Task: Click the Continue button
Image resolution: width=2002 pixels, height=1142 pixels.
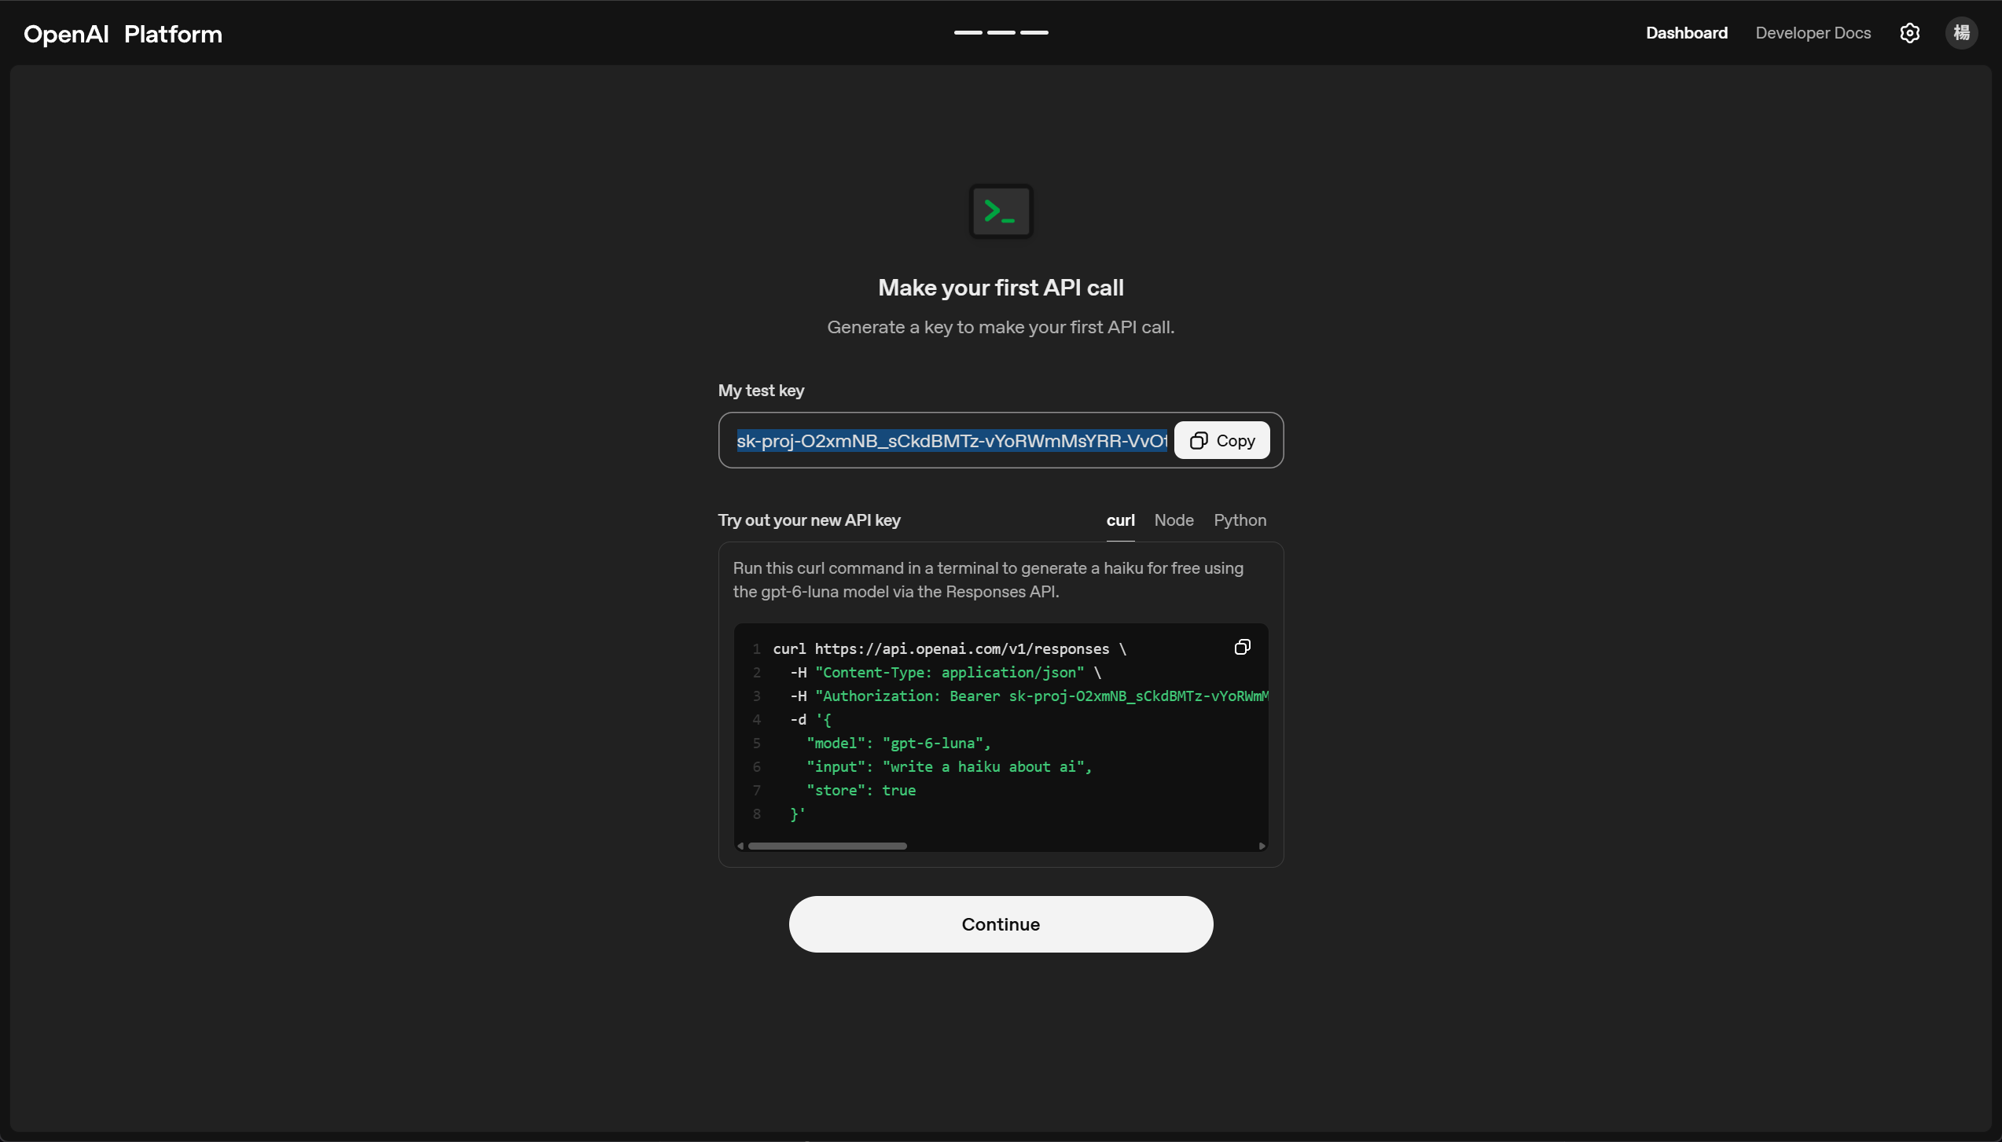Action: pos(1001,924)
